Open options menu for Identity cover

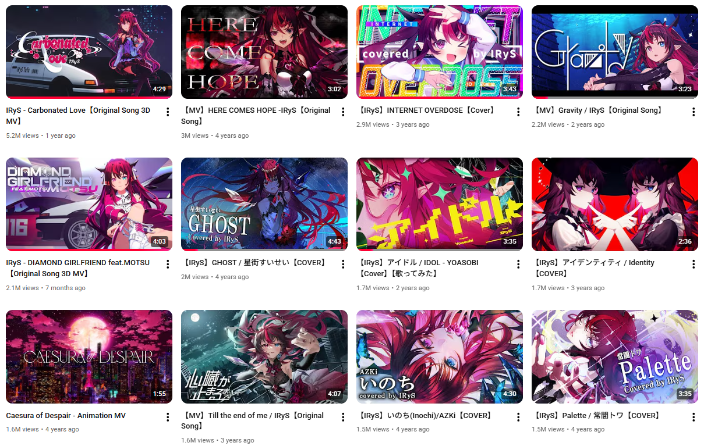tap(694, 264)
